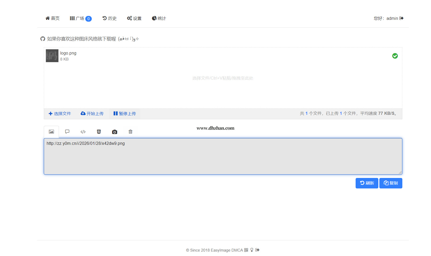Click 选择文件 to choose files
The image size is (431, 256).
pyautogui.click(x=60, y=114)
